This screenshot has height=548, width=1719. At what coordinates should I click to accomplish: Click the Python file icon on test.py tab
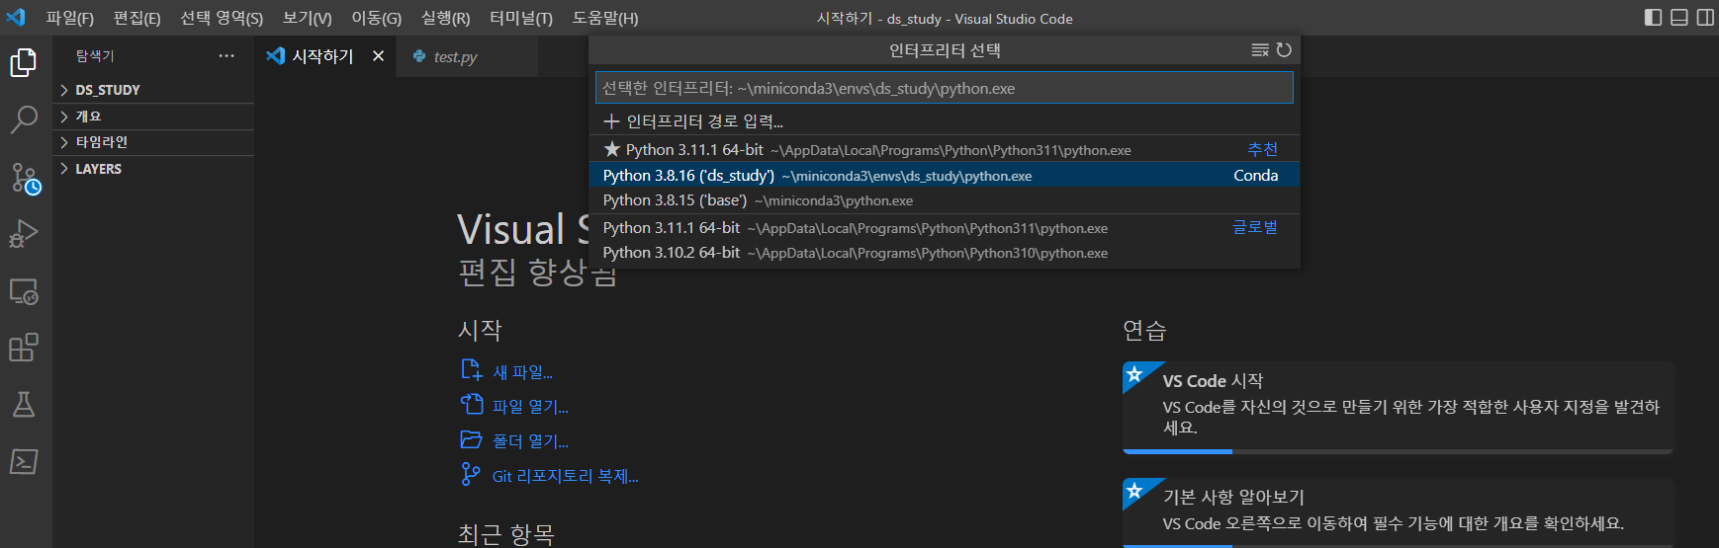tap(419, 56)
